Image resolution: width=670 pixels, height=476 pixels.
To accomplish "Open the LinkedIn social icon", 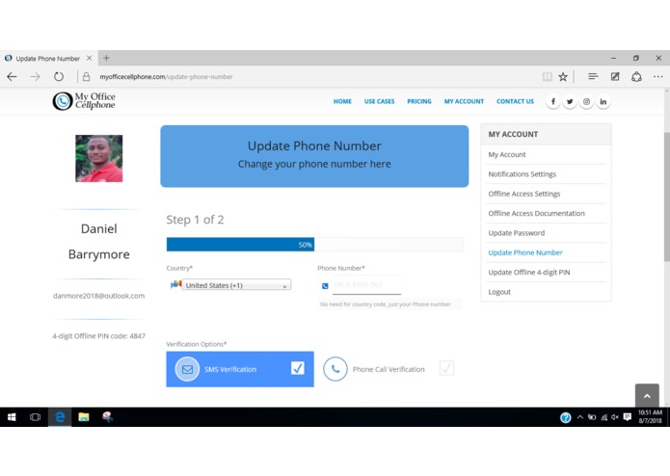I will point(603,101).
